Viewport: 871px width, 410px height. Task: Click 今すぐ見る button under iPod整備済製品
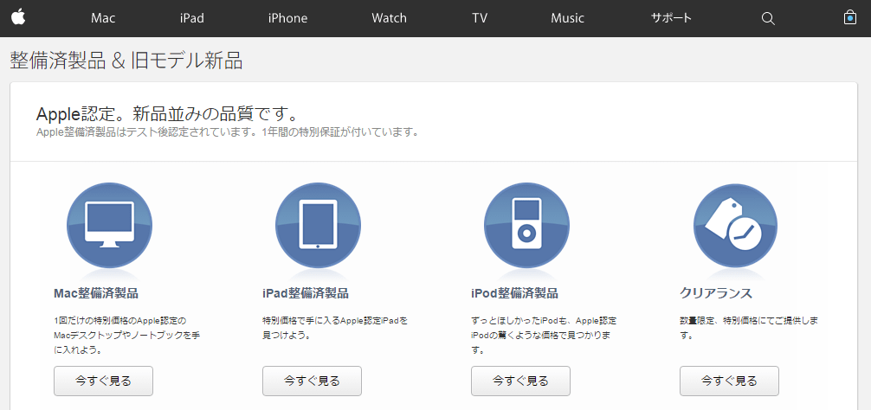520,381
